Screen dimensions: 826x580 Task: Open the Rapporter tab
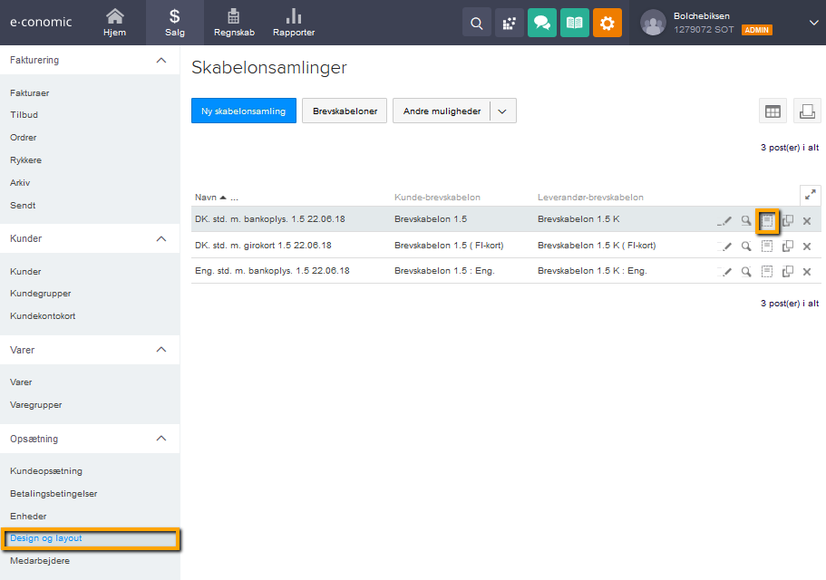[x=294, y=23]
